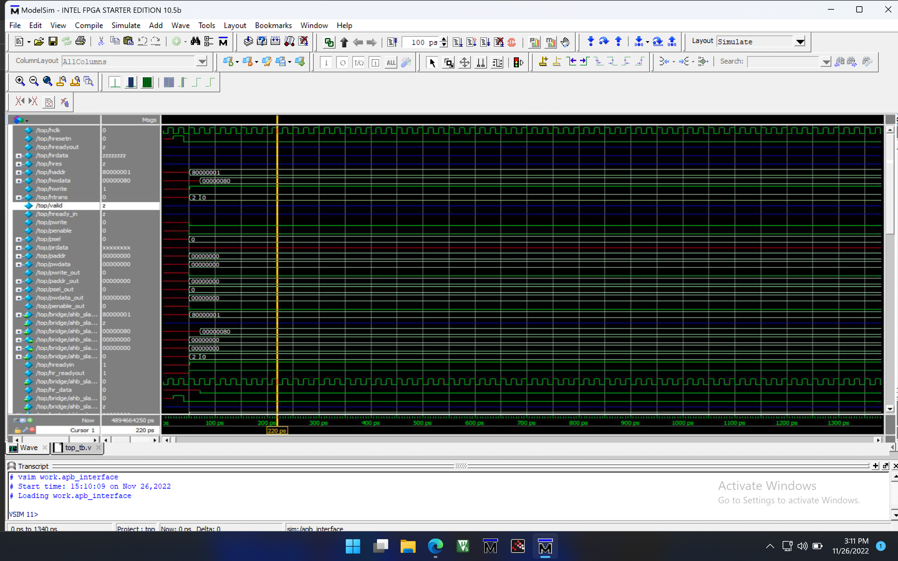The image size is (898, 561).
Task: Toggle the inputs 'I' filter button
Action: [326, 62]
